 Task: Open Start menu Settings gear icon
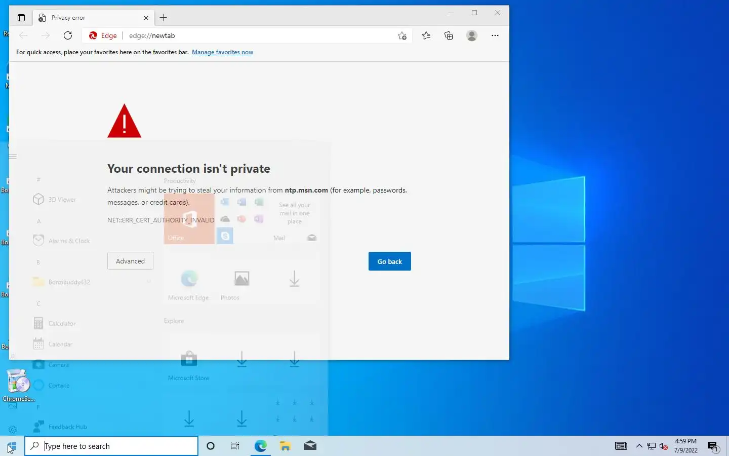tap(13, 430)
